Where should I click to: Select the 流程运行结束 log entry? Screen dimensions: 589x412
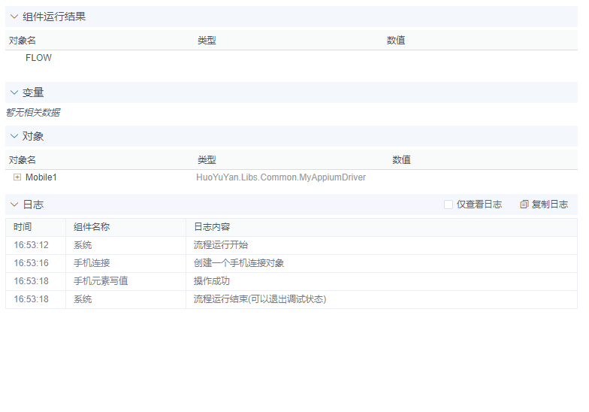(260, 299)
